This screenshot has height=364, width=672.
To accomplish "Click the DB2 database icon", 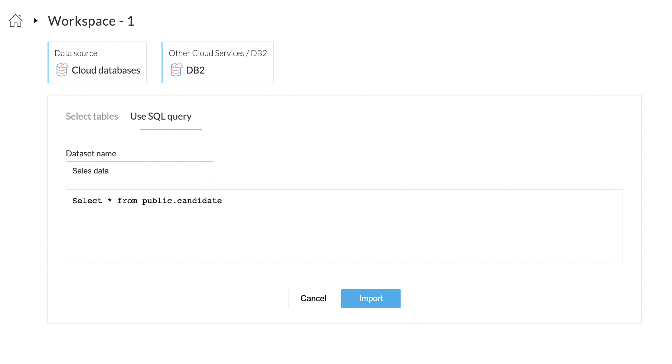I will click(x=176, y=70).
